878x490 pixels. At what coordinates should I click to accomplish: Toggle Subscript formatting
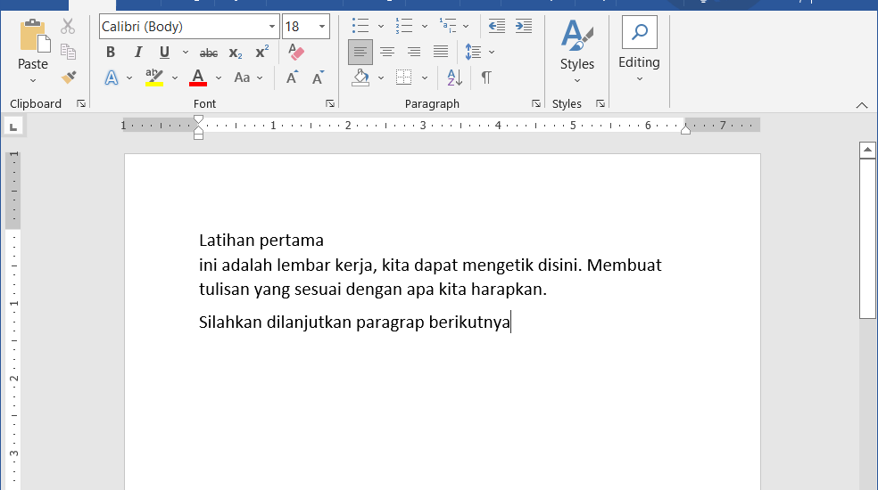pos(236,53)
